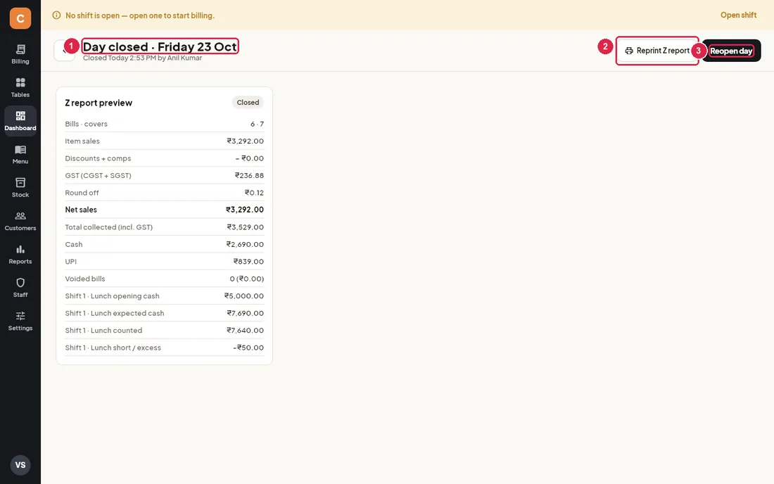The image size is (774, 484).
Task: Click the back arrow button beside day title
Action: (x=64, y=51)
